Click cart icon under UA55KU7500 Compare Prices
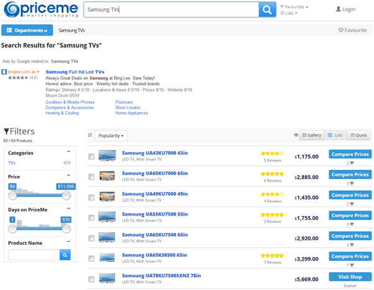374x290 pixels. pyautogui.click(x=352, y=224)
